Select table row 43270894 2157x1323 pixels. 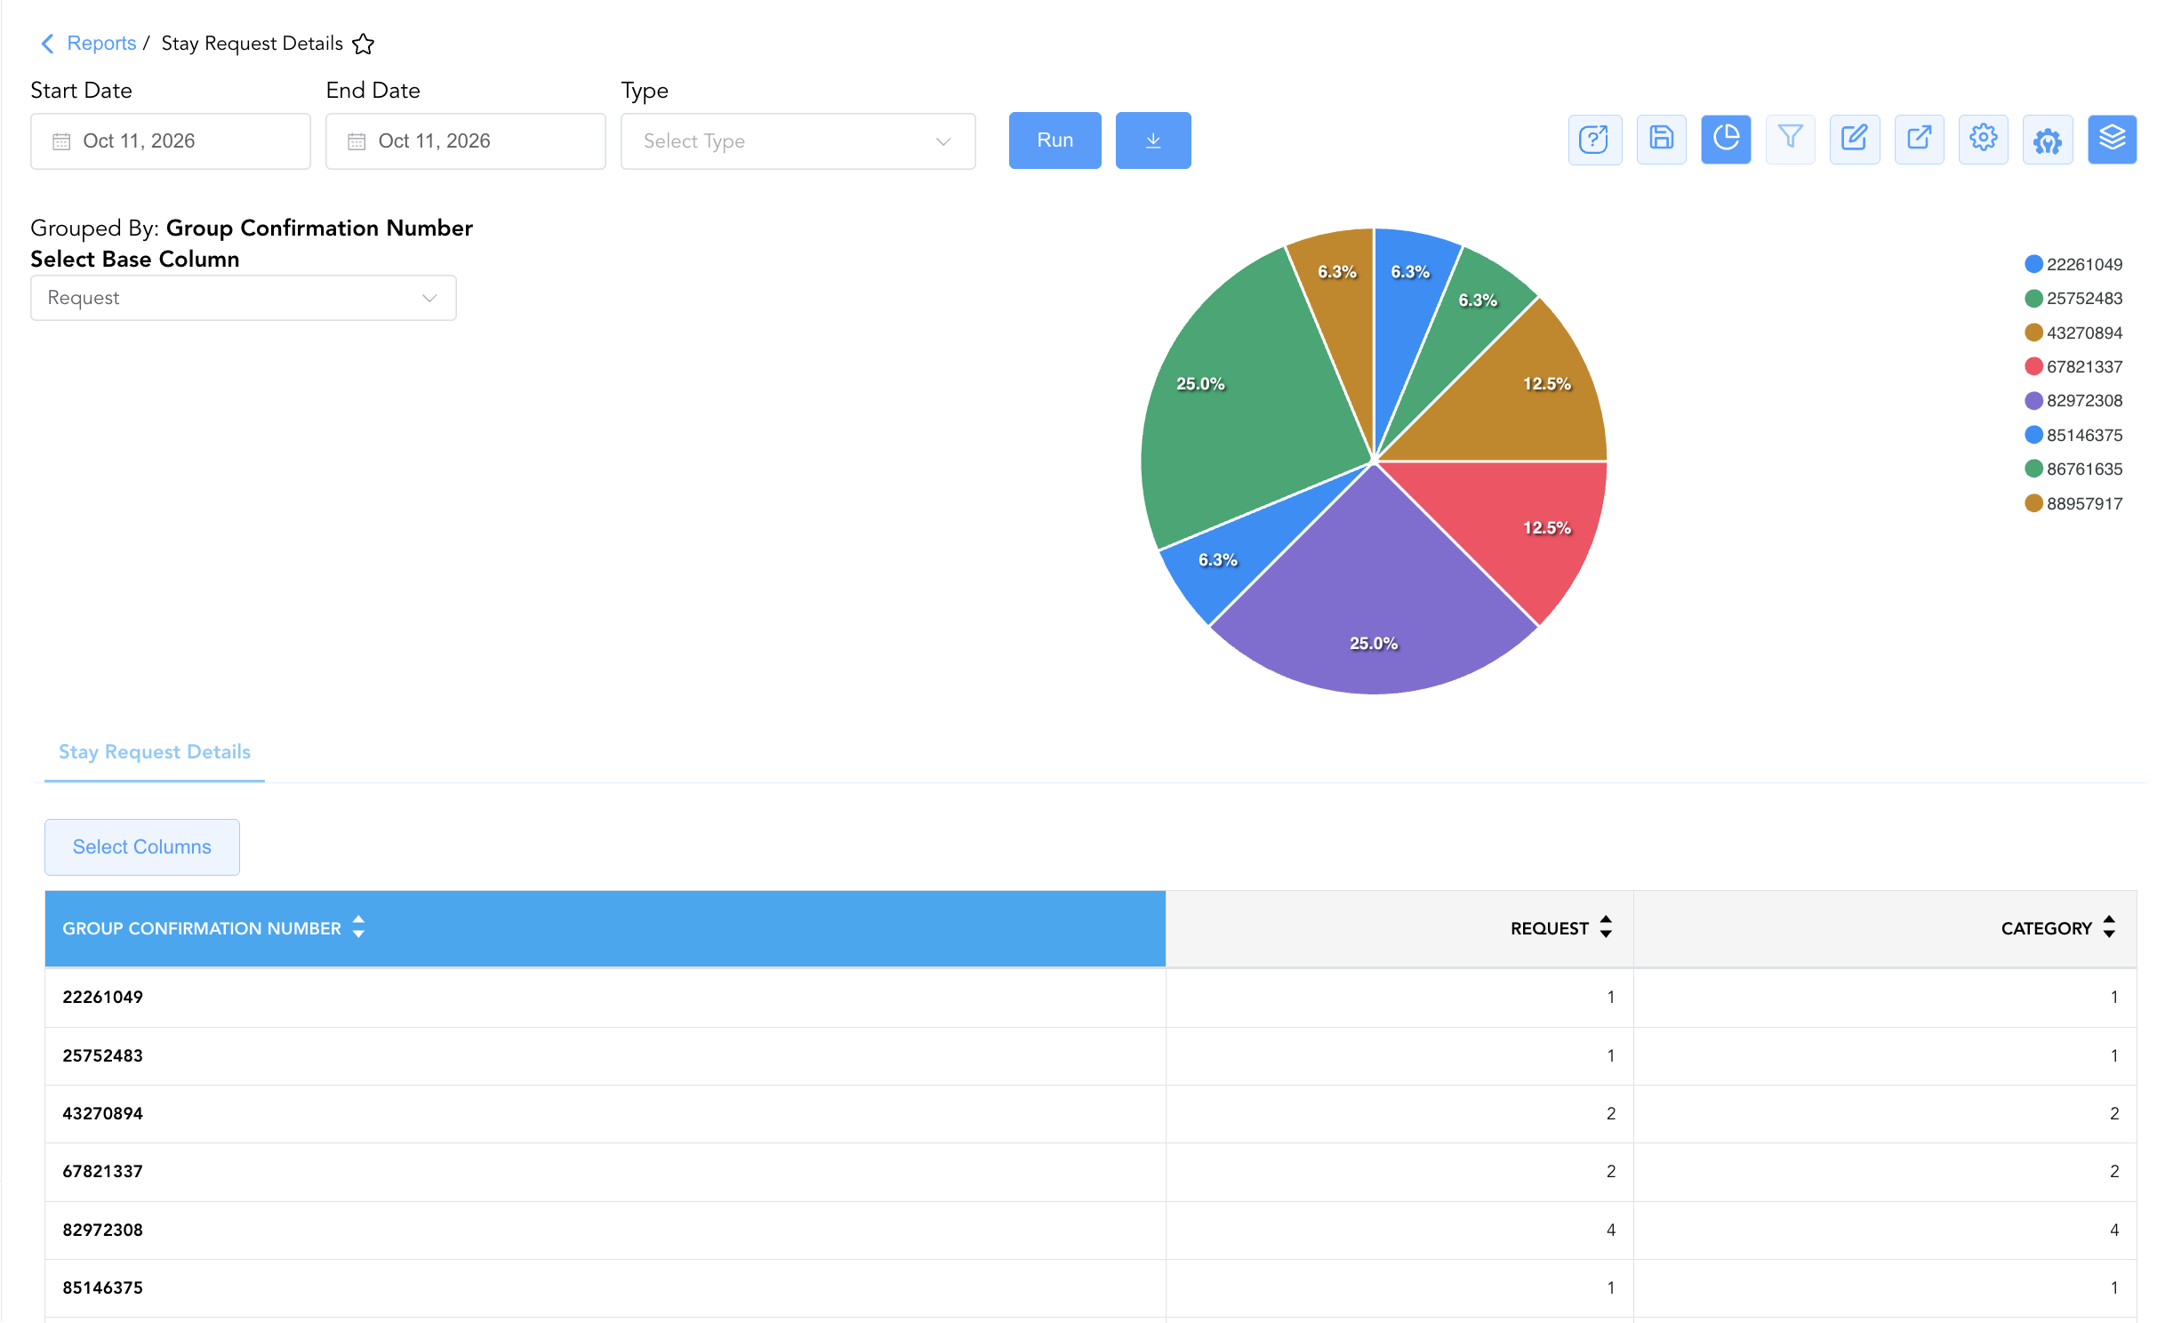(1091, 1114)
